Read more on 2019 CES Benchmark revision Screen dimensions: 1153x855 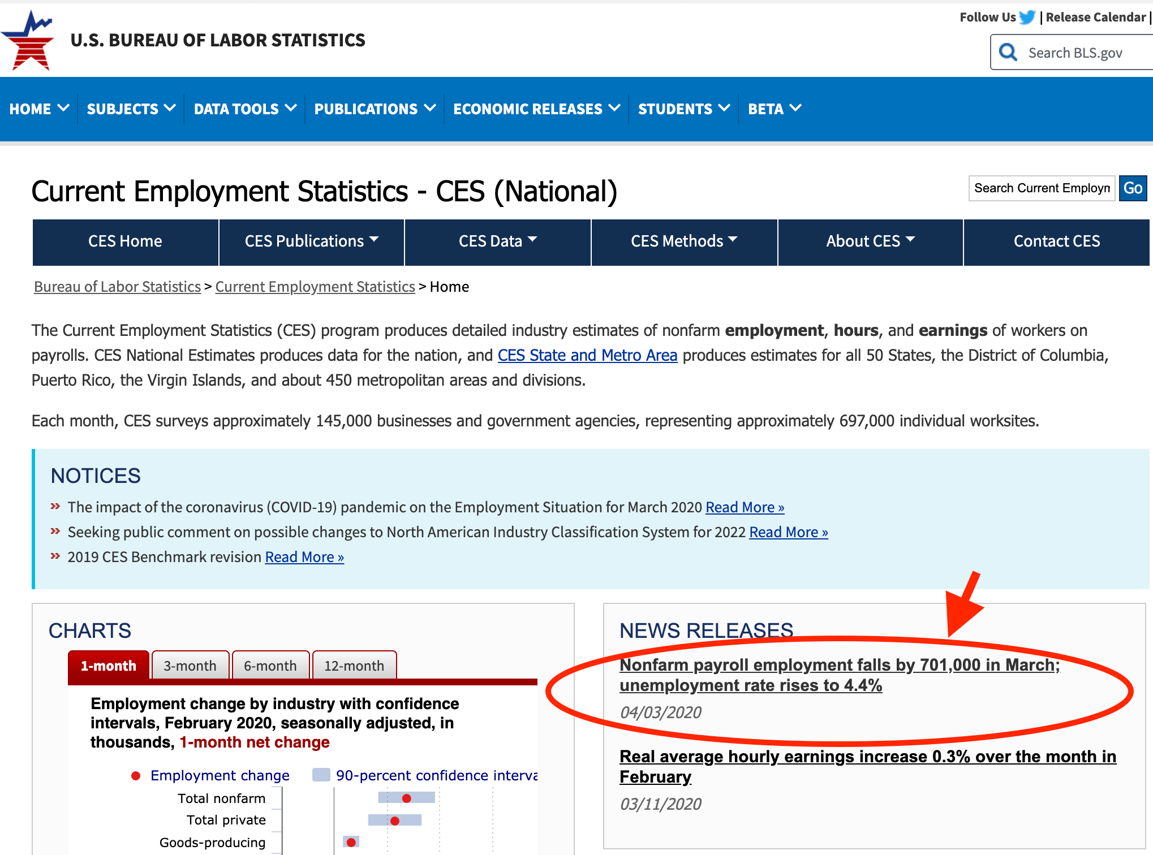pos(304,557)
